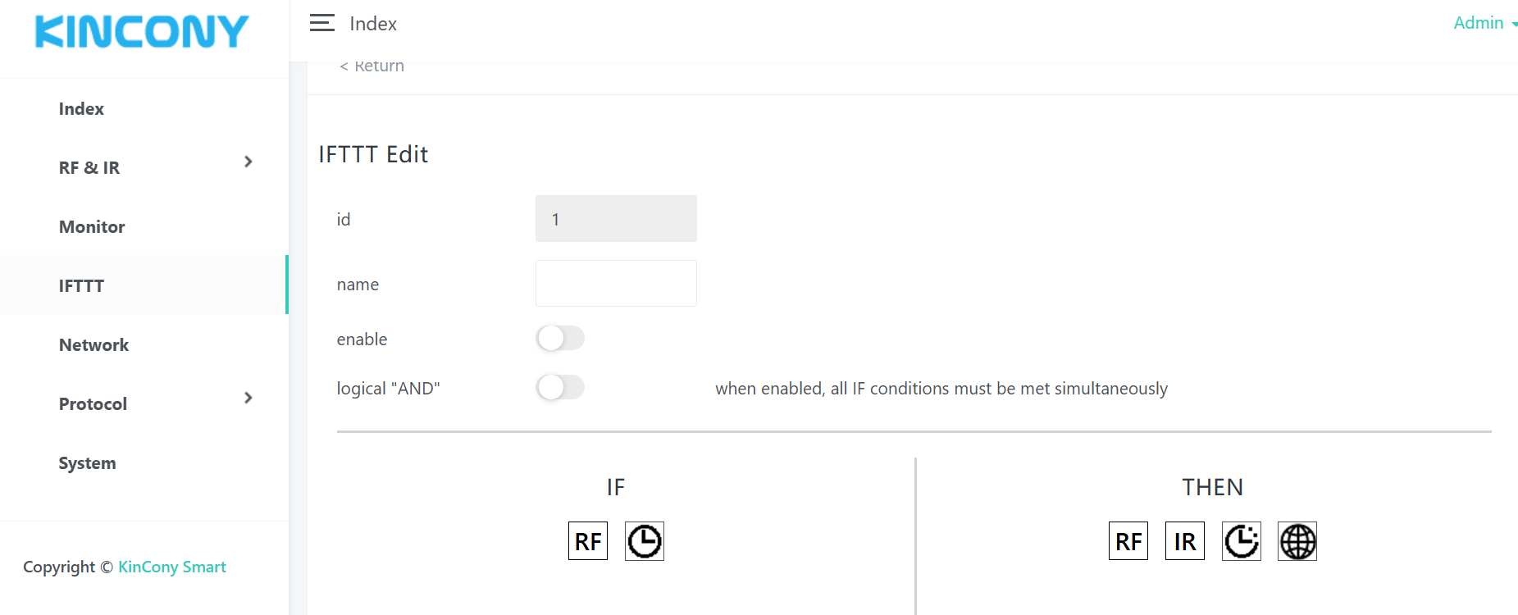Click the globe network icon under THEN

1297,541
